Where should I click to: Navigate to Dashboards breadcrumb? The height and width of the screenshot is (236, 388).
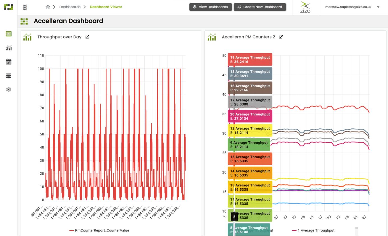tap(70, 7)
